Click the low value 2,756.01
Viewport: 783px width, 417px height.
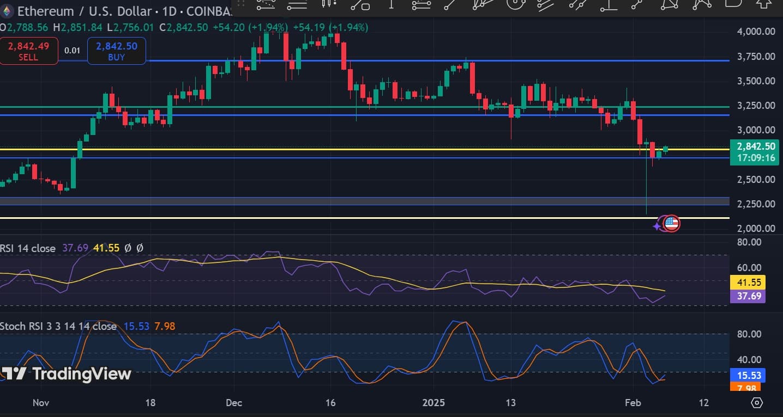pyautogui.click(x=134, y=27)
